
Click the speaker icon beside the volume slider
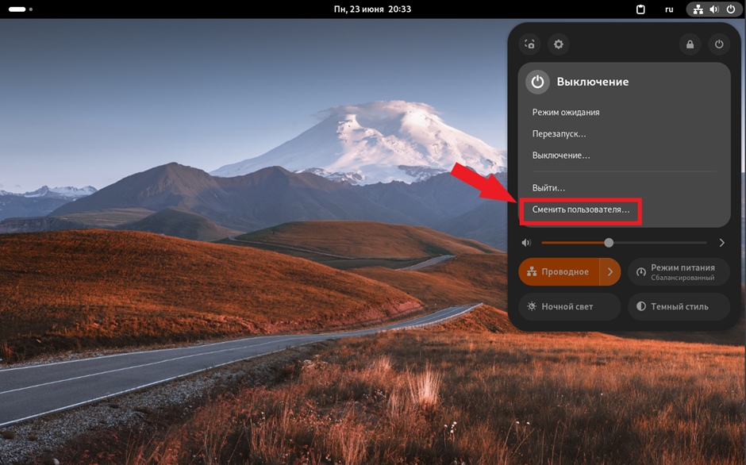(x=526, y=243)
